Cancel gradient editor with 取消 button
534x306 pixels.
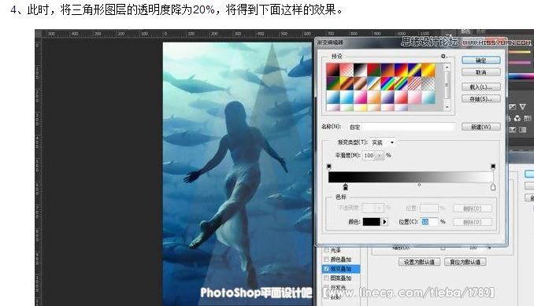point(481,72)
